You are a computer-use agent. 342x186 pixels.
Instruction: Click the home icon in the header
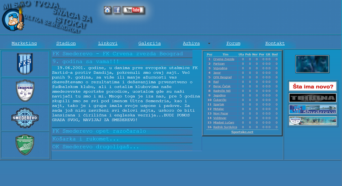[108, 10]
